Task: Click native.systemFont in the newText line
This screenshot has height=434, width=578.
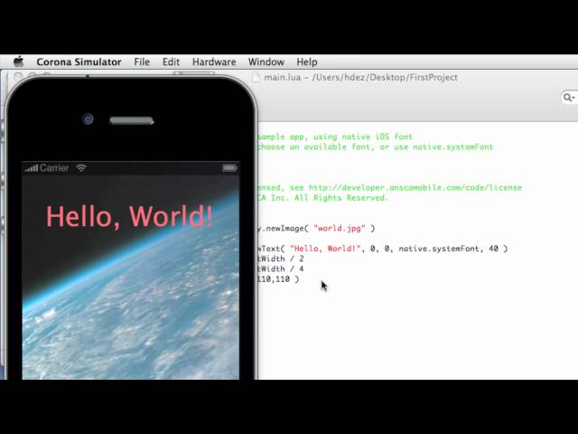Action: (x=440, y=249)
